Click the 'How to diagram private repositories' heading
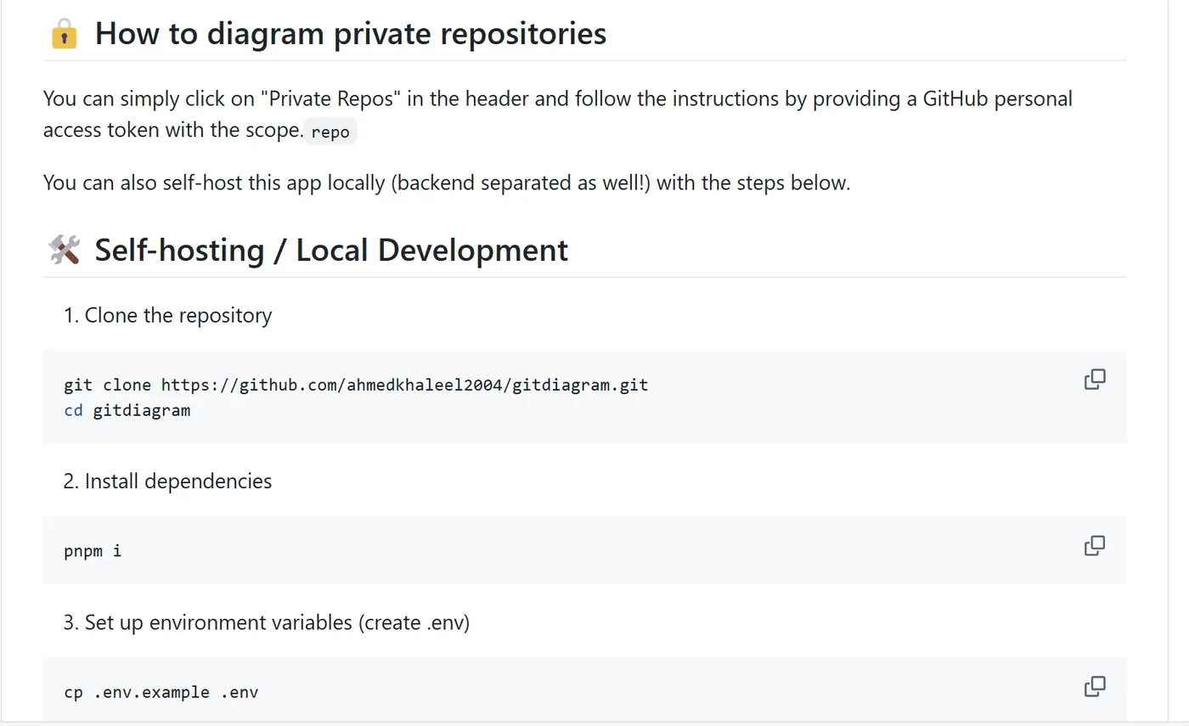1189x726 pixels. (350, 34)
